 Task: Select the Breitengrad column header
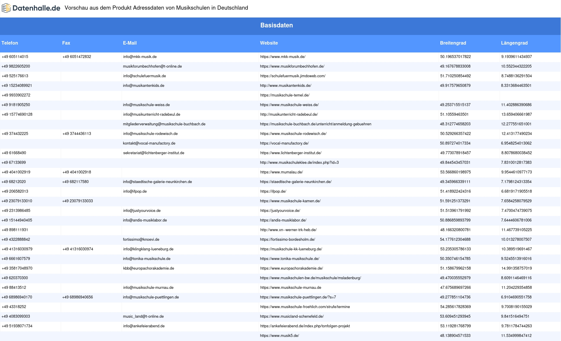(x=453, y=43)
